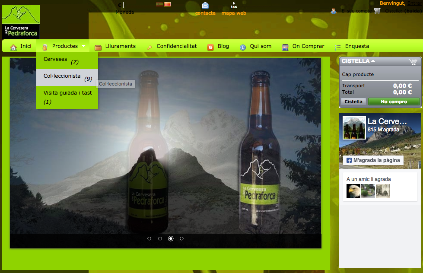This screenshot has height=273, width=423.
Task: Collapse the Productes dropdown arrow
Action: coord(83,46)
